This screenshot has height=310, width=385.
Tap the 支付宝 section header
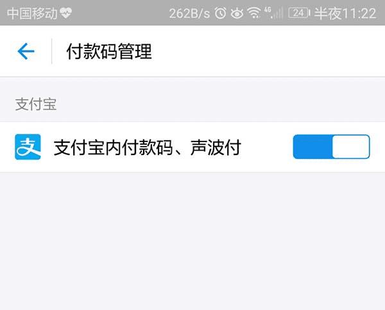point(36,104)
